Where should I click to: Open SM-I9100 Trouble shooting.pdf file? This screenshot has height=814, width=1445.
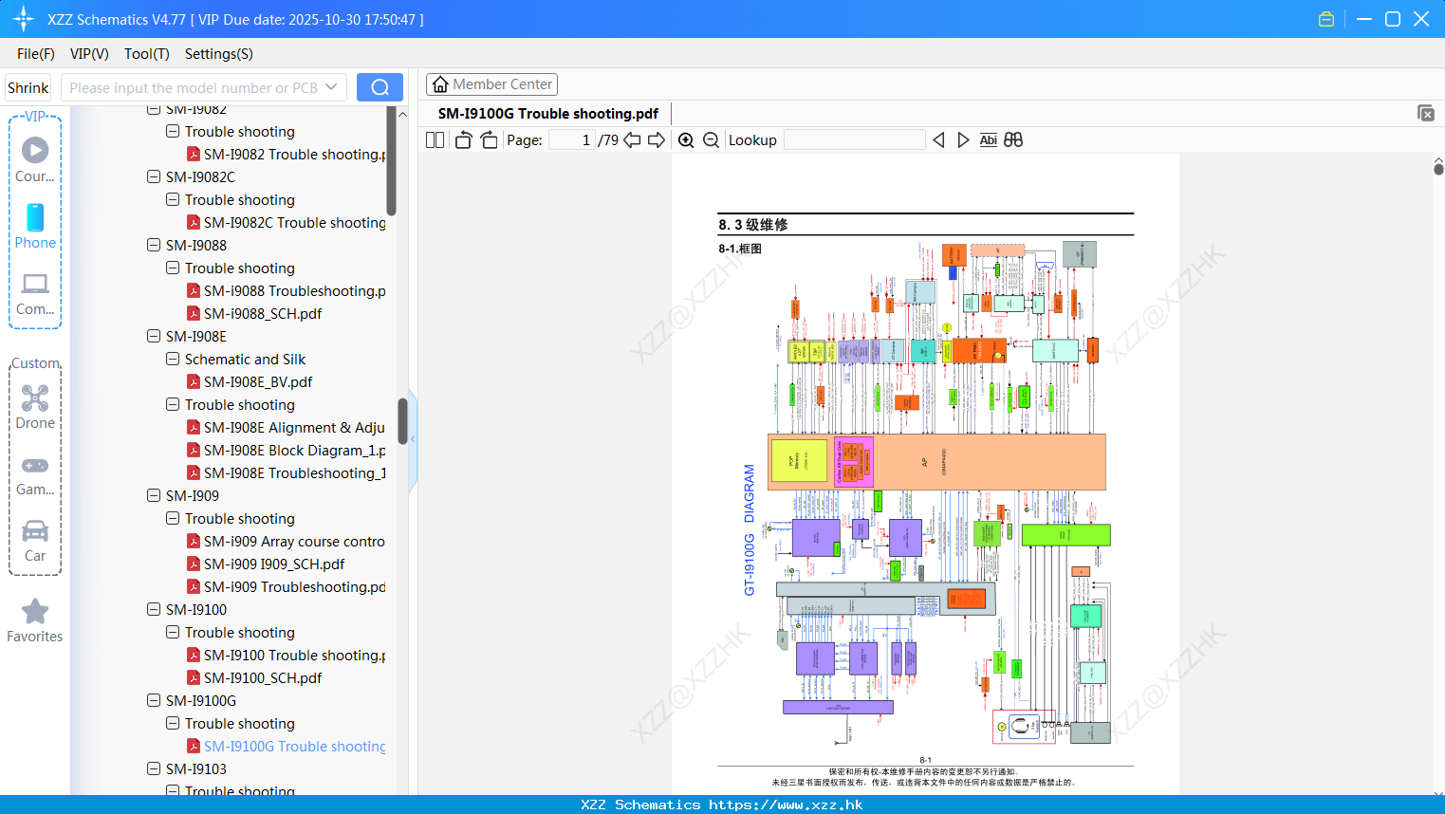(286, 655)
